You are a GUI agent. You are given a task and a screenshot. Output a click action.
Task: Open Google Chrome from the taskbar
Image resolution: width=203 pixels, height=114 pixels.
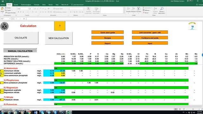tap(29, 112)
